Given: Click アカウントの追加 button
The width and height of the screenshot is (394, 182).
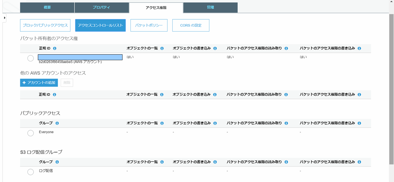Looking at the screenshot, I should click(x=39, y=83).
